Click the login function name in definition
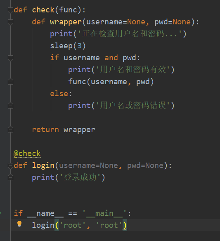The width and height of the screenshot is (220, 241). pyautogui.click(x=43, y=166)
